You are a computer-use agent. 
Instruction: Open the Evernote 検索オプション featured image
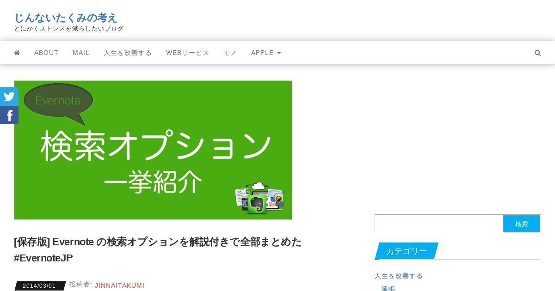coord(153,150)
